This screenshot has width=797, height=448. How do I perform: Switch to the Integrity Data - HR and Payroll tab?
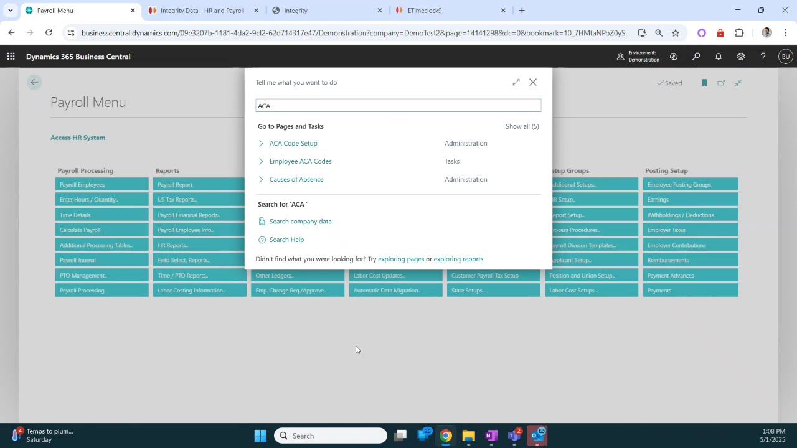(202, 11)
